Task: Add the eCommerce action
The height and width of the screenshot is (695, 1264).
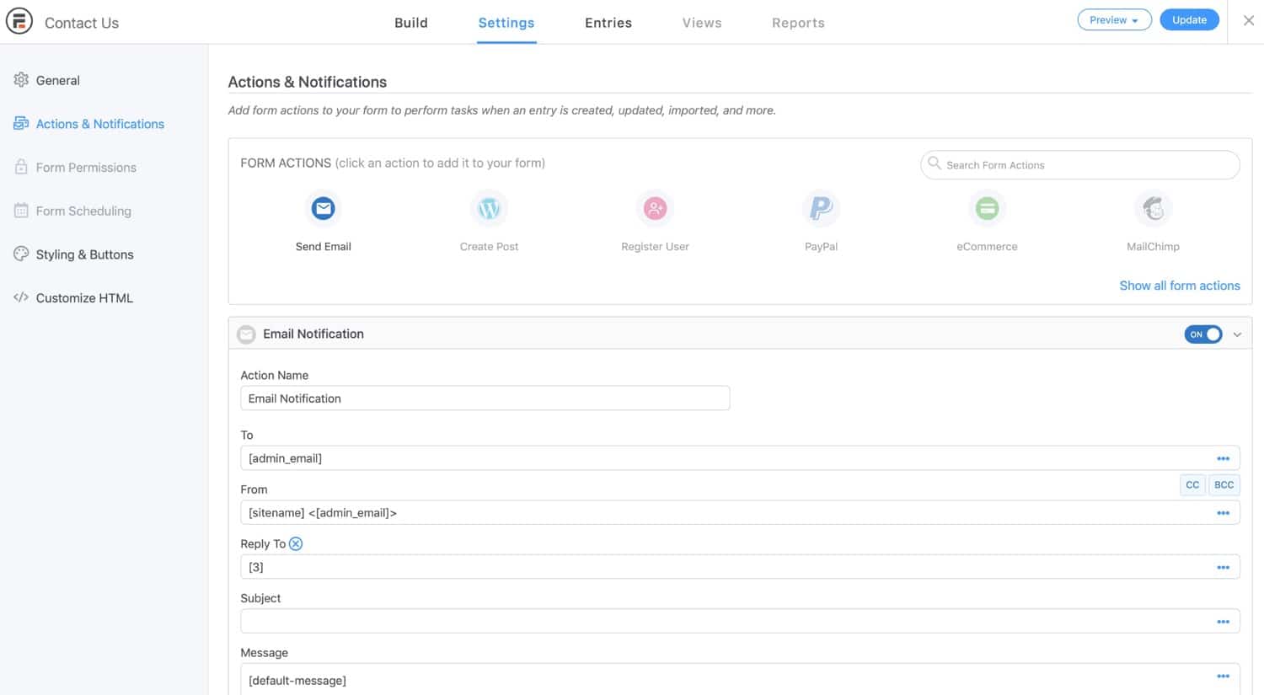Action: pos(987,219)
